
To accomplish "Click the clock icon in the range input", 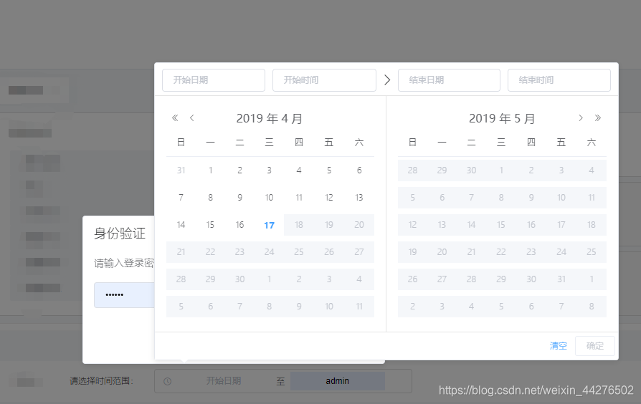I will pos(167,381).
